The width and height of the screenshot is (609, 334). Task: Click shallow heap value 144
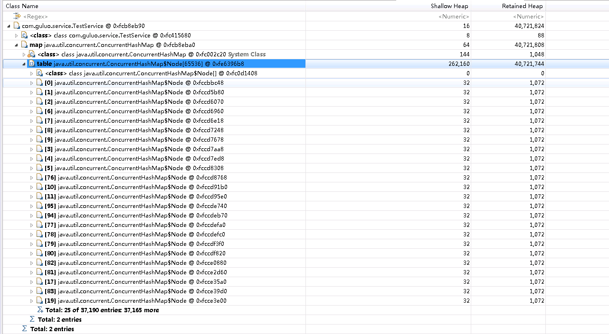click(465, 54)
